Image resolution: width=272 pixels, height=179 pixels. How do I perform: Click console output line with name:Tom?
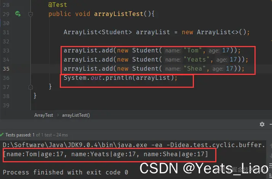(105, 154)
